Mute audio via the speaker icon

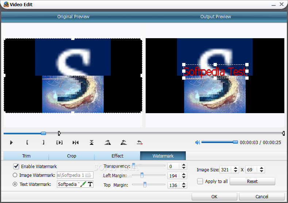[197, 142]
